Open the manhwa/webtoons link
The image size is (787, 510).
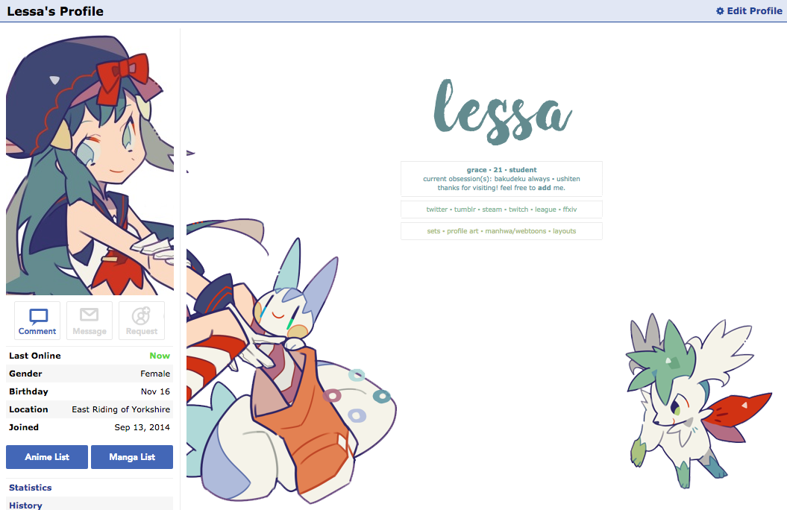pyautogui.click(x=515, y=231)
